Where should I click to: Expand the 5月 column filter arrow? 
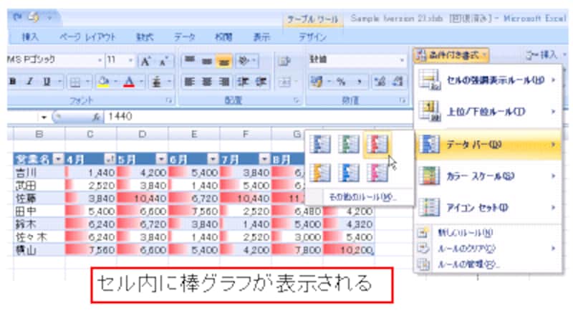pos(161,158)
